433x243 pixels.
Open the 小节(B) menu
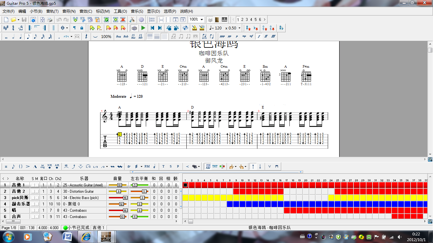point(36,11)
